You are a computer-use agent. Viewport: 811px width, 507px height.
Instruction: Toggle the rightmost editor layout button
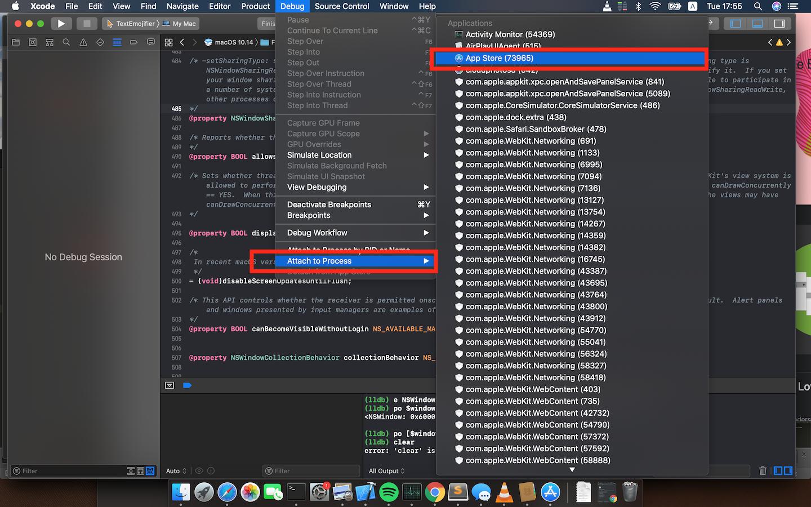(x=779, y=23)
